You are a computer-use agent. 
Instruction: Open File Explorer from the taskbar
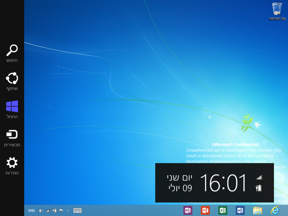pyautogui.click(x=257, y=210)
